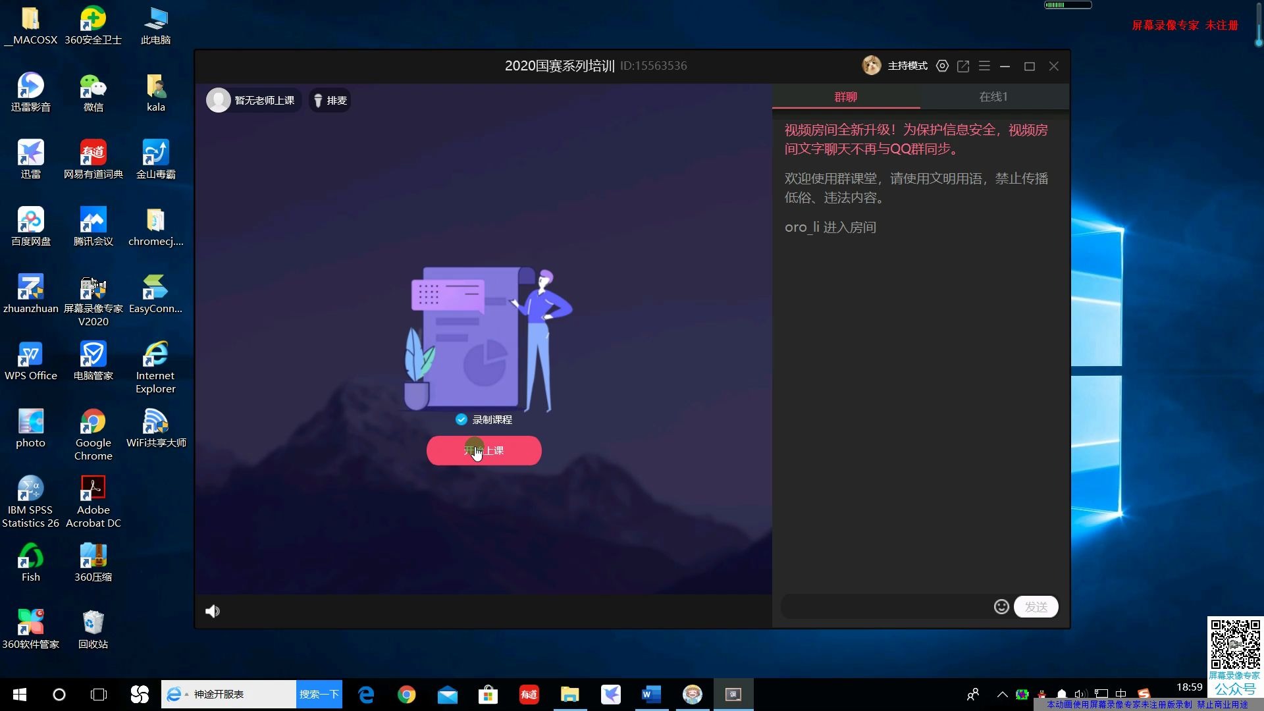The image size is (1264, 711).
Task: Select the 屏幕录像专家 V2020 desktop icon
Action: [93, 301]
